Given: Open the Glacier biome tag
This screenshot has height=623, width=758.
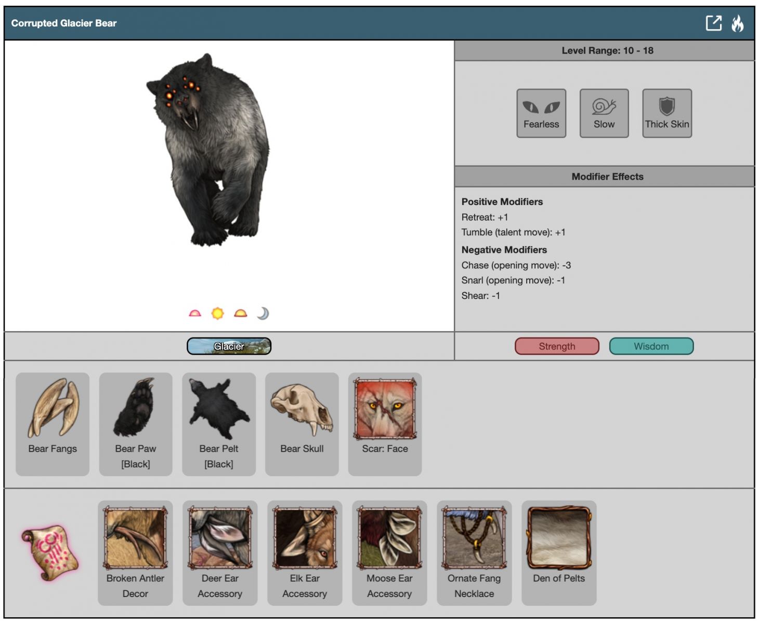Looking at the screenshot, I should click(229, 346).
